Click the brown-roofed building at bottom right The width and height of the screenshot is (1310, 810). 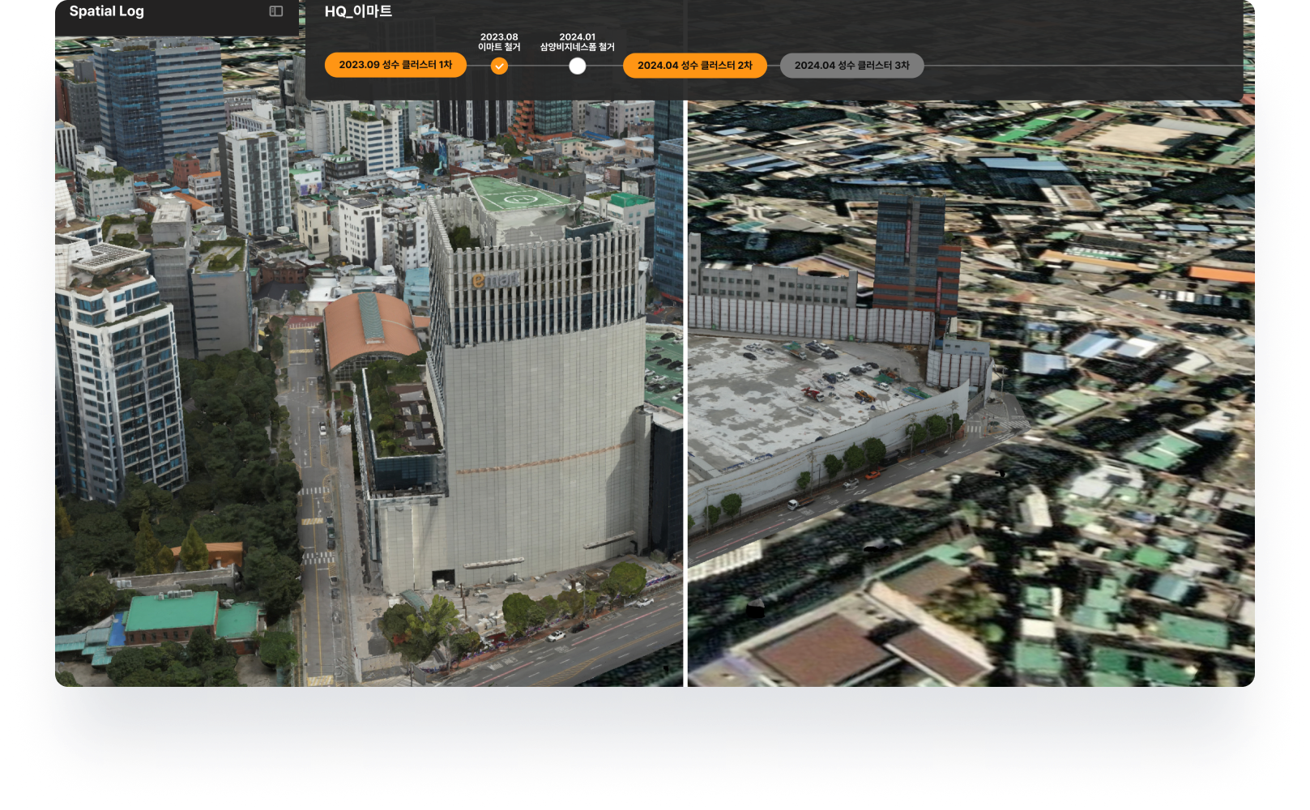point(867,648)
